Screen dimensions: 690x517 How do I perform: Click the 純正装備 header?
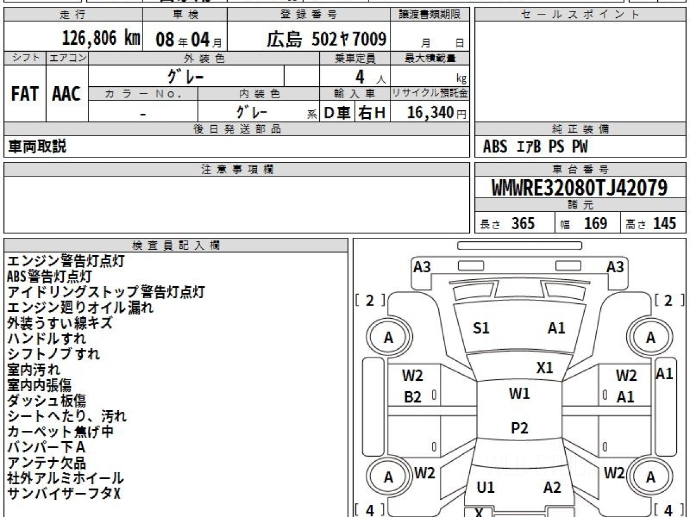pyautogui.click(x=580, y=129)
